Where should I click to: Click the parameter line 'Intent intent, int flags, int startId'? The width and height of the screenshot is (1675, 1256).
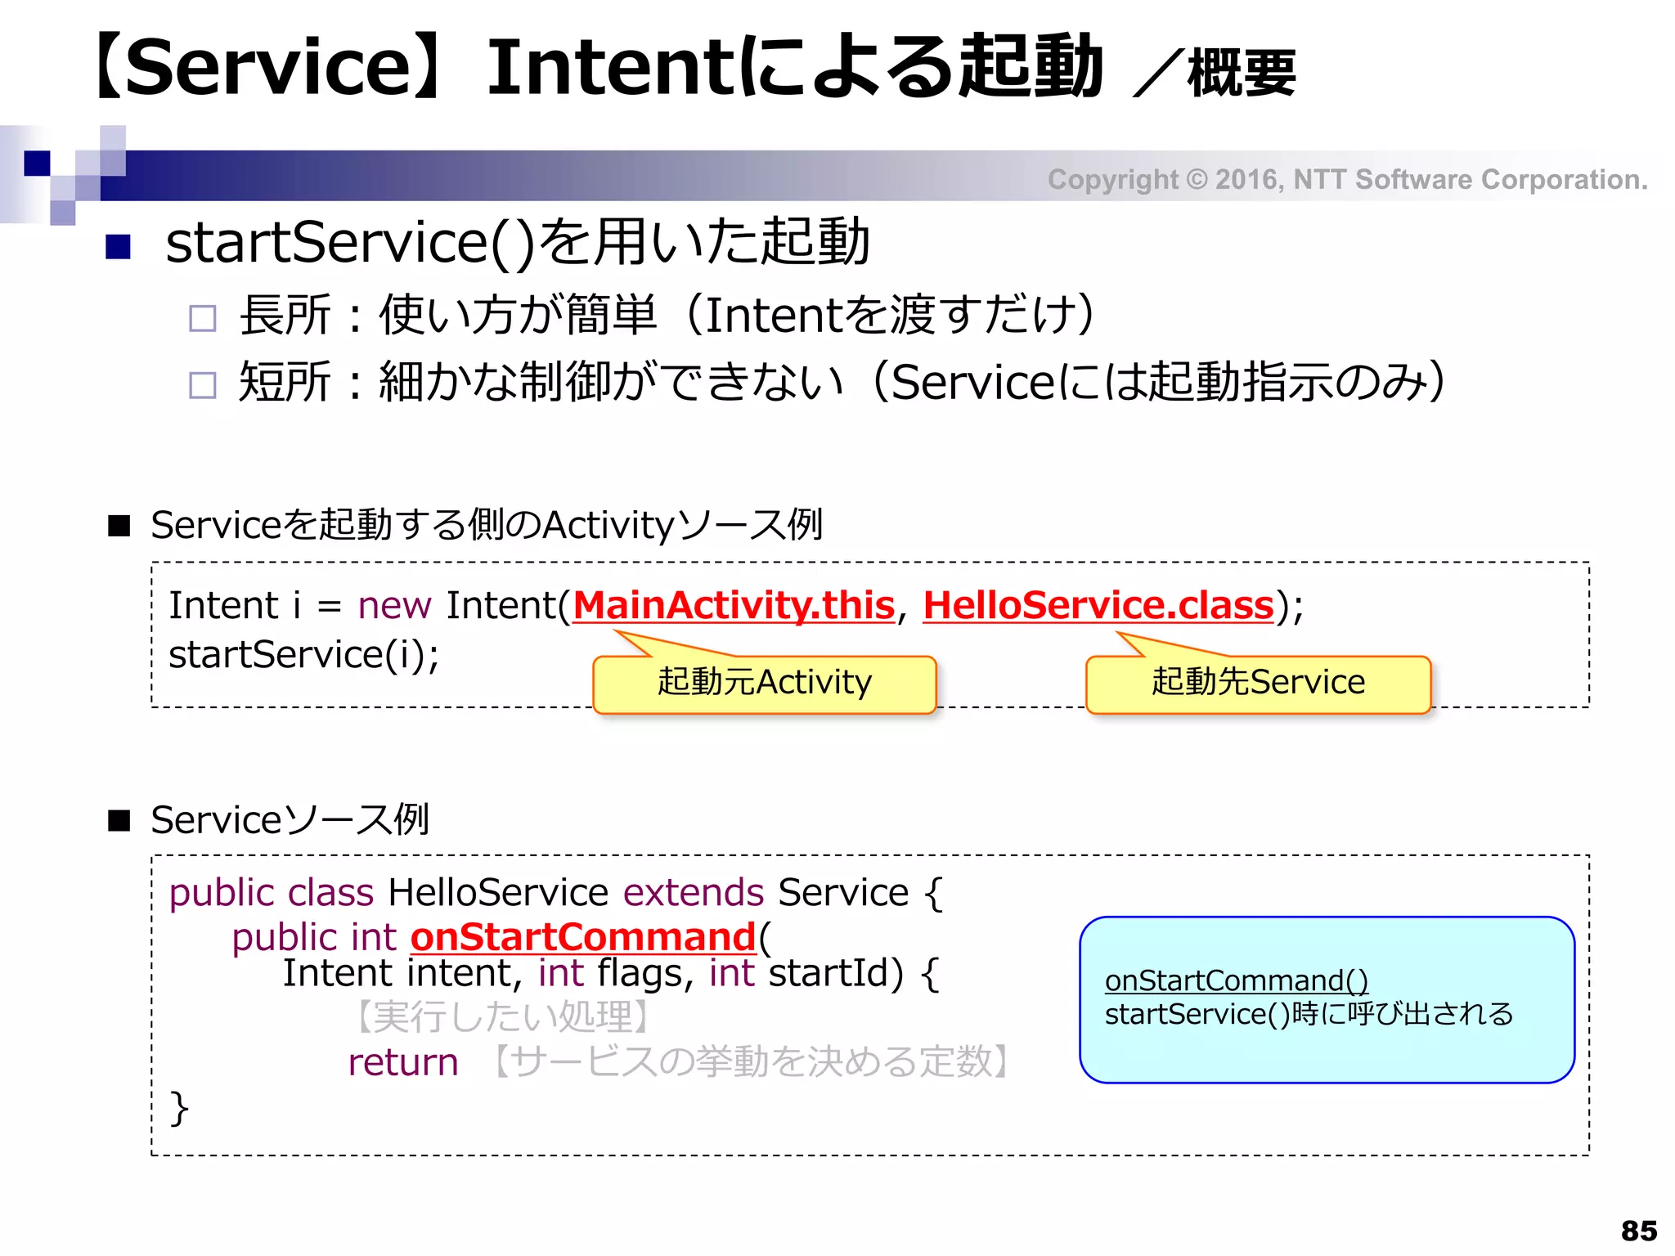tap(593, 974)
